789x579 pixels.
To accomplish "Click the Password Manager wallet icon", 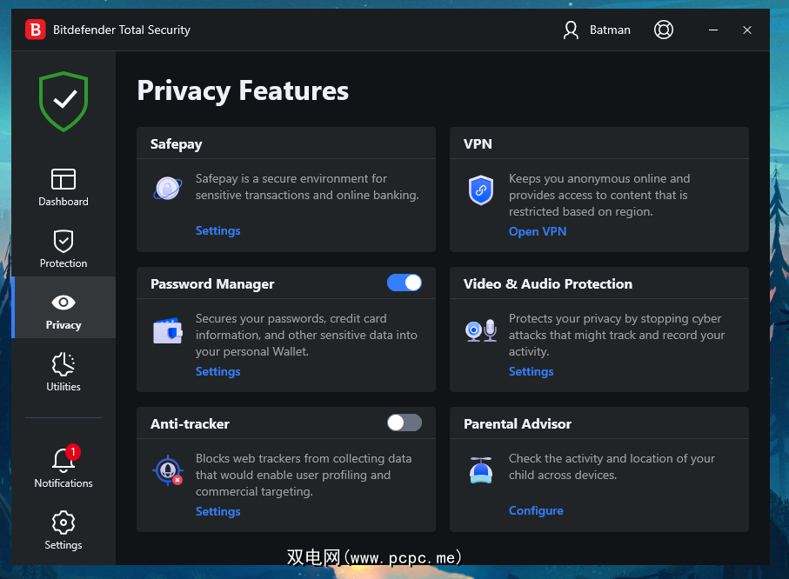I will (167, 330).
